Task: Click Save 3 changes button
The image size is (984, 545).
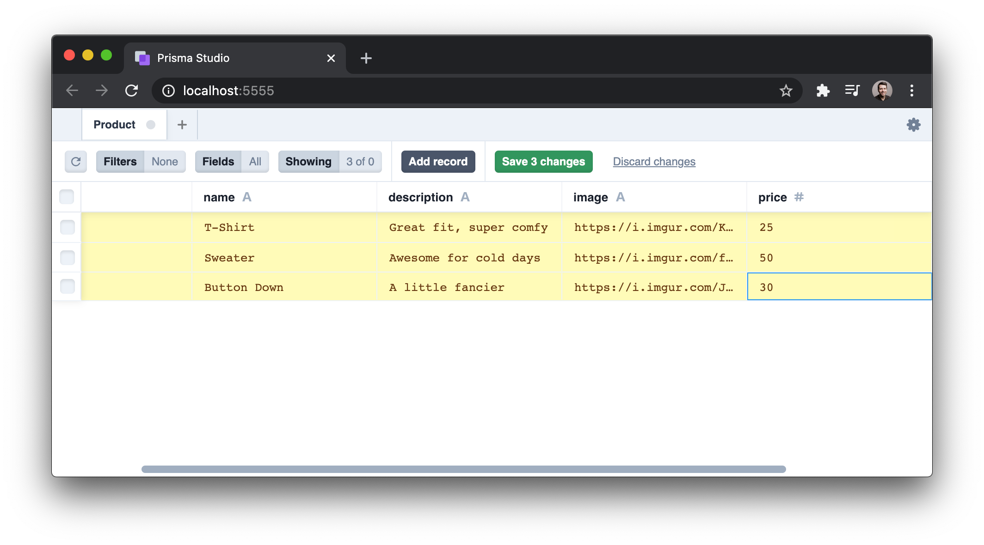Action: 543,161
